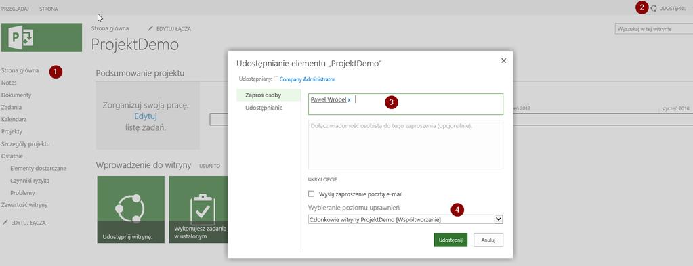The height and width of the screenshot is (266, 693).
Task: Open Członkowie witryny ProjektDemo combo box
Action: click(x=405, y=219)
